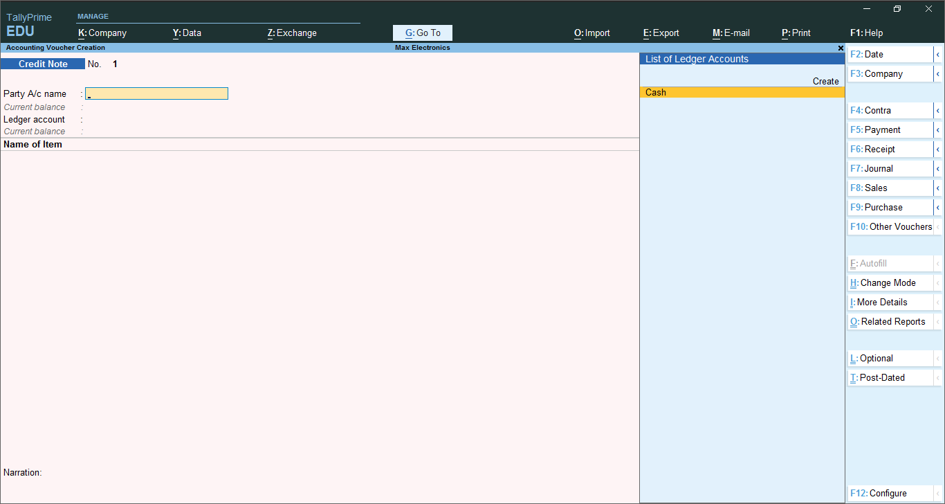This screenshot has height=504, width=945.
Task: Toggle T: Post-Dated voucher option
Action: [890, 377]
